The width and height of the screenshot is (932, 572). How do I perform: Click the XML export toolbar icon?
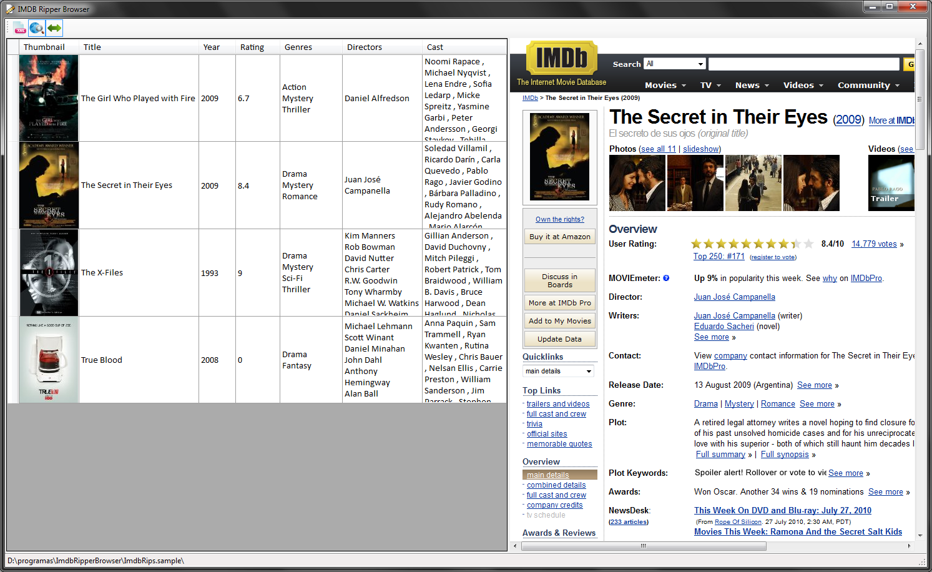tap(19, 28)
